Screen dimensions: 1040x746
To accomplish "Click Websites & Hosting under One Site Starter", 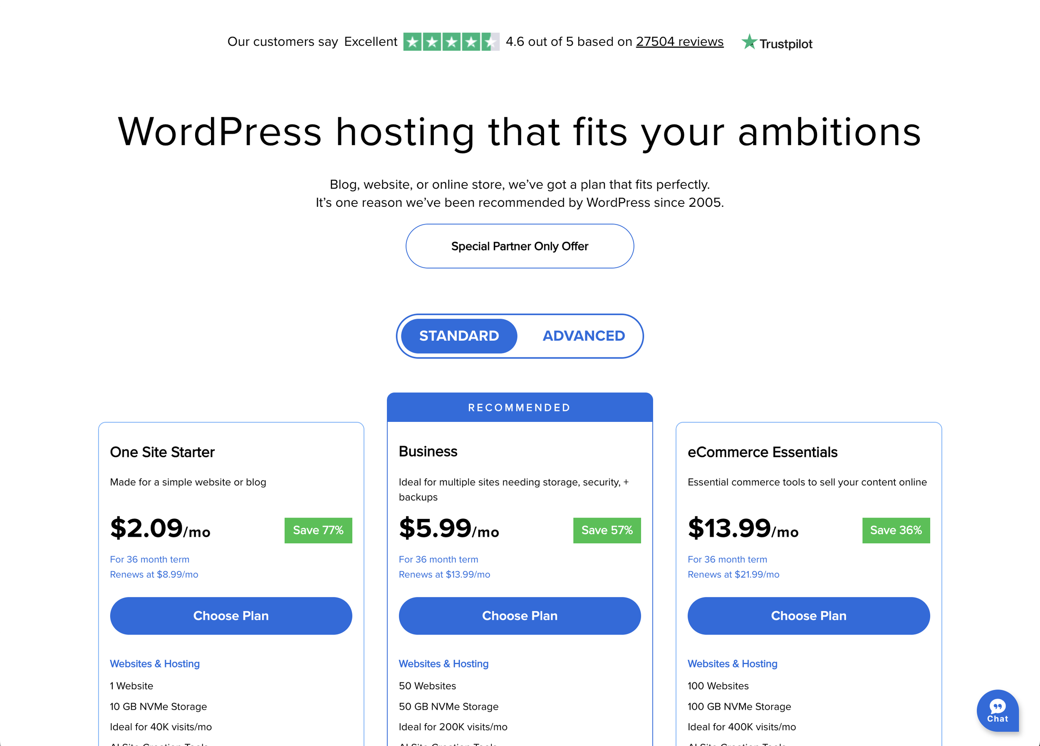I will click(154, 664).
